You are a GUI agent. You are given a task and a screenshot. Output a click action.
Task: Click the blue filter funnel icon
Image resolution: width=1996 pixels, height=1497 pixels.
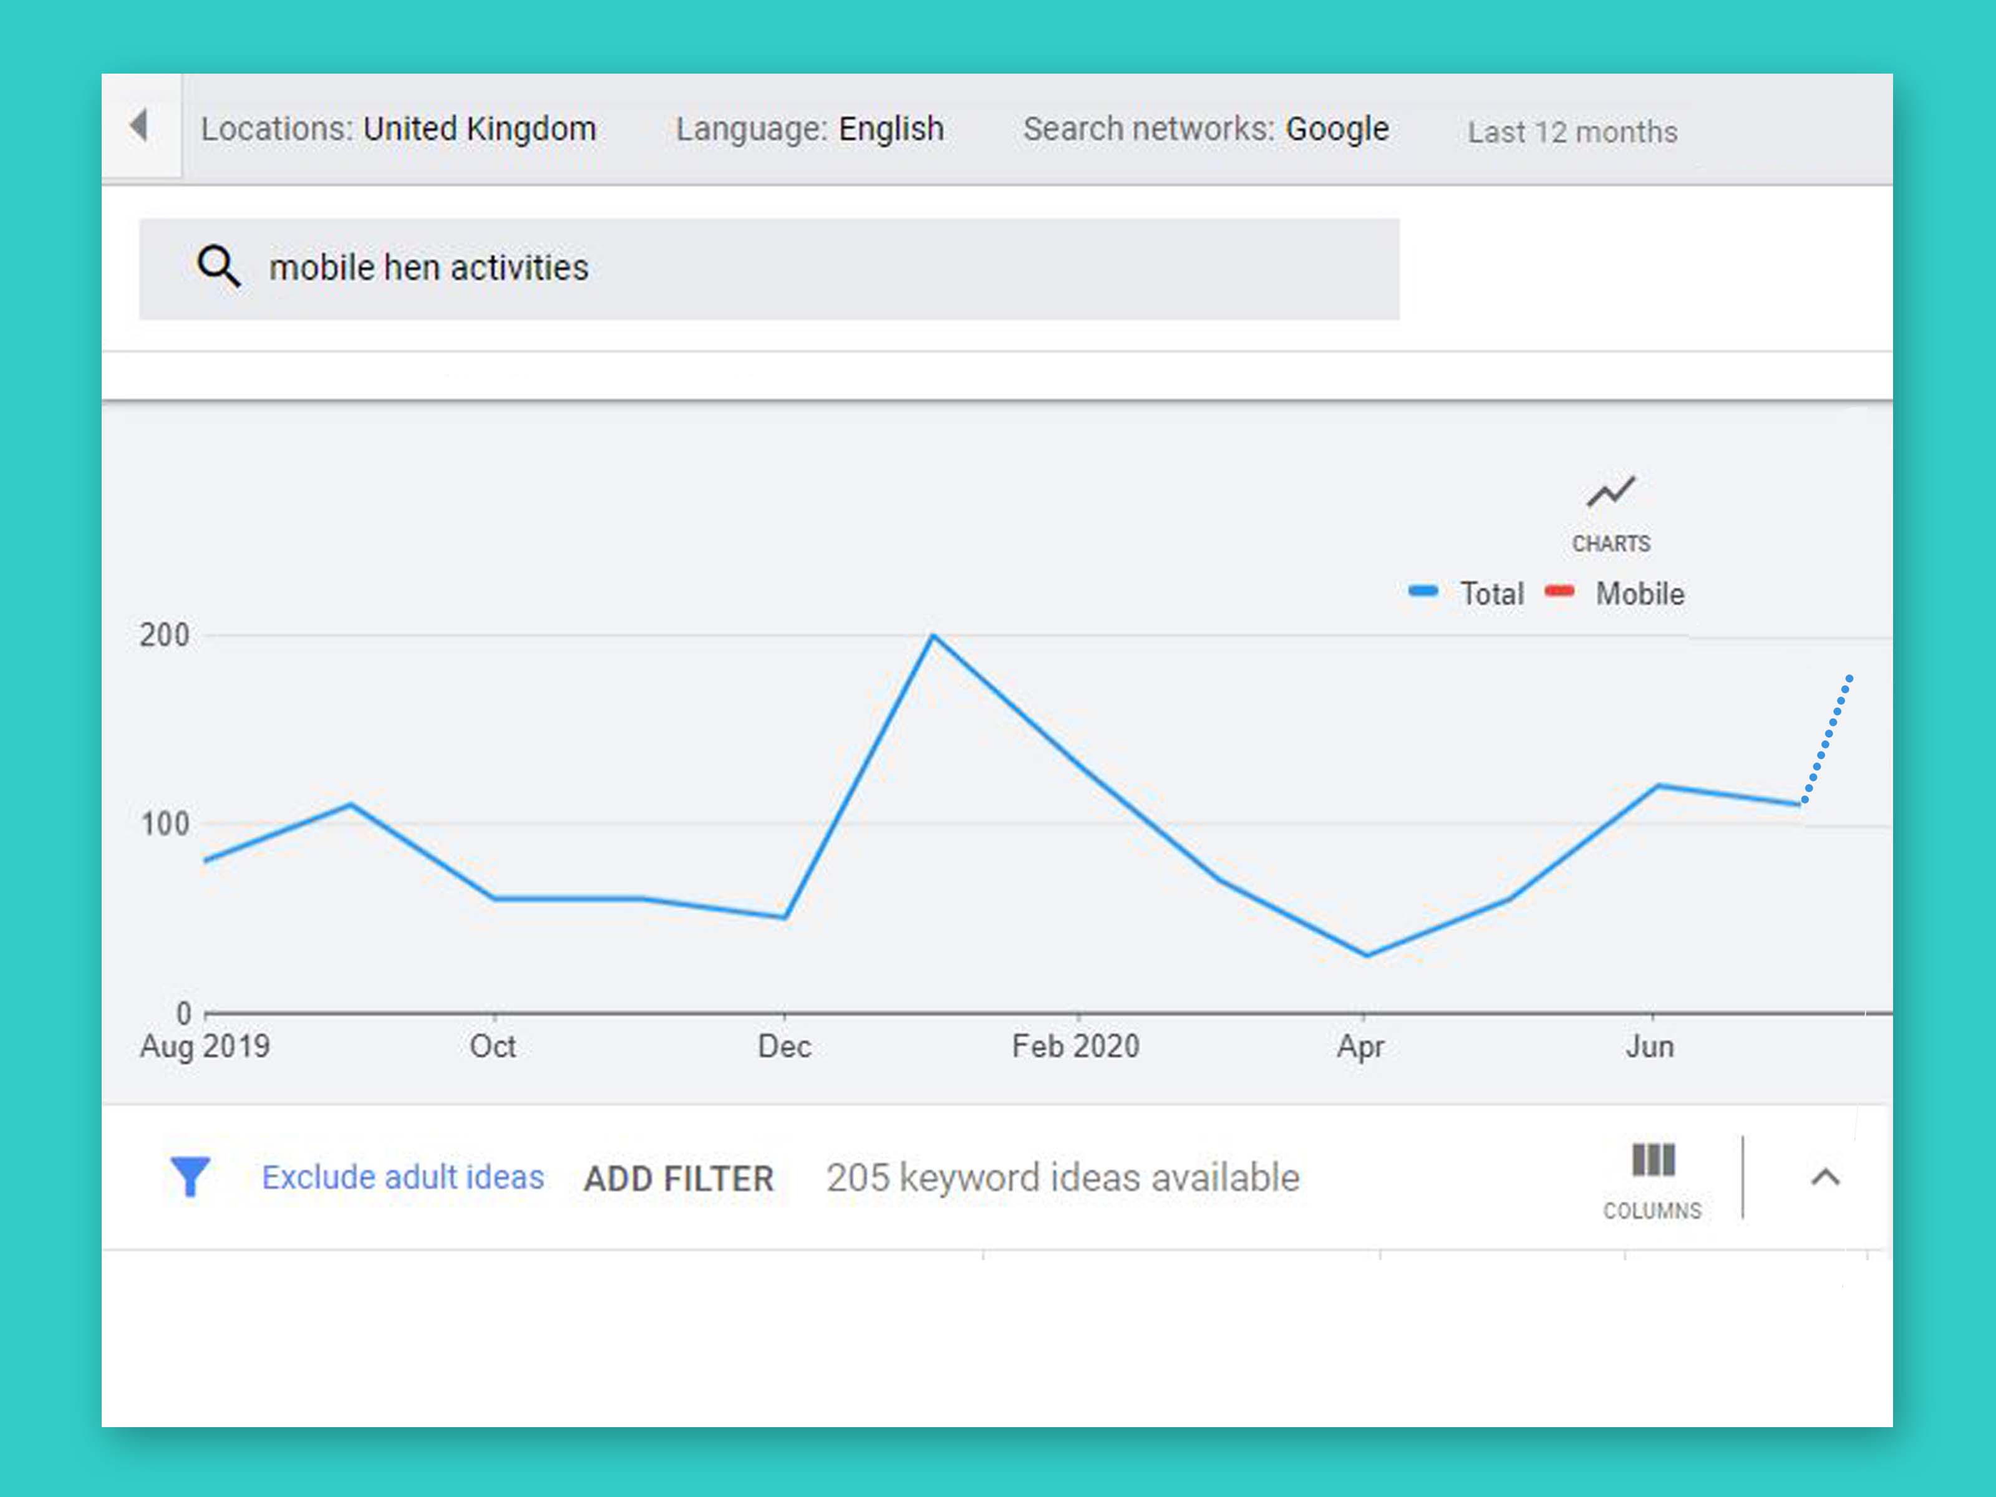tap(190, 1176)
